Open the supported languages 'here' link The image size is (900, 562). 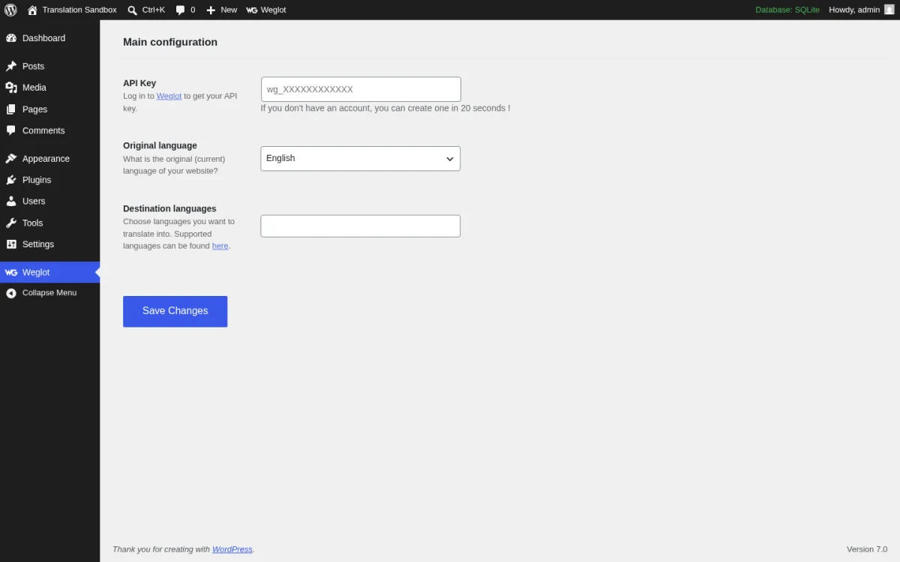pos(220,246)
